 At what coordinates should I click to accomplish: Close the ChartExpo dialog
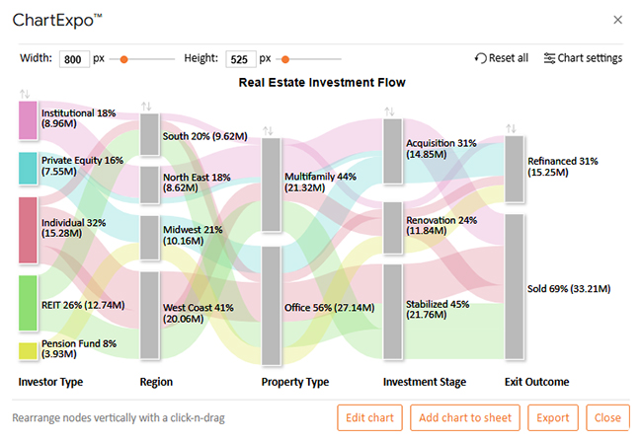(618, 20)
